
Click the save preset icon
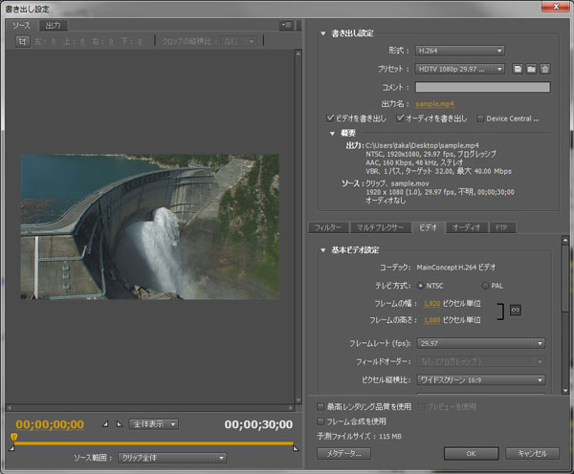click(x=517, y=70)
